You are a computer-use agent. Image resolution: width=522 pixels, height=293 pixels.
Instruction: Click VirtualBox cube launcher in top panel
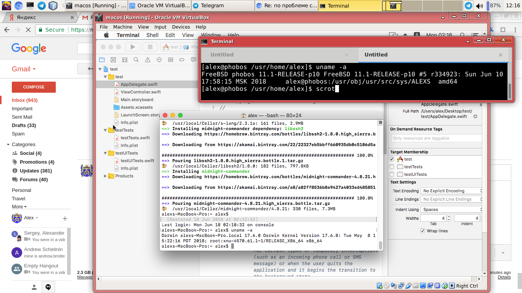[x=53, y=6]
